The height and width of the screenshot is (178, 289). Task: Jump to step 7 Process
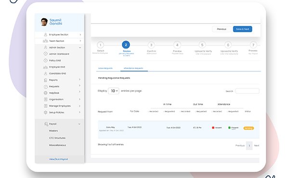(x=253, y=45)
